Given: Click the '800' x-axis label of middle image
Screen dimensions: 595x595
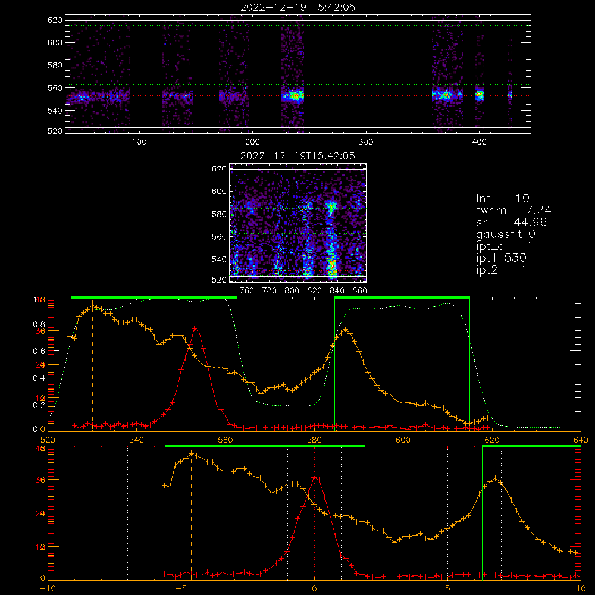Looking at the screenshot, I should [x=292, y=291].
